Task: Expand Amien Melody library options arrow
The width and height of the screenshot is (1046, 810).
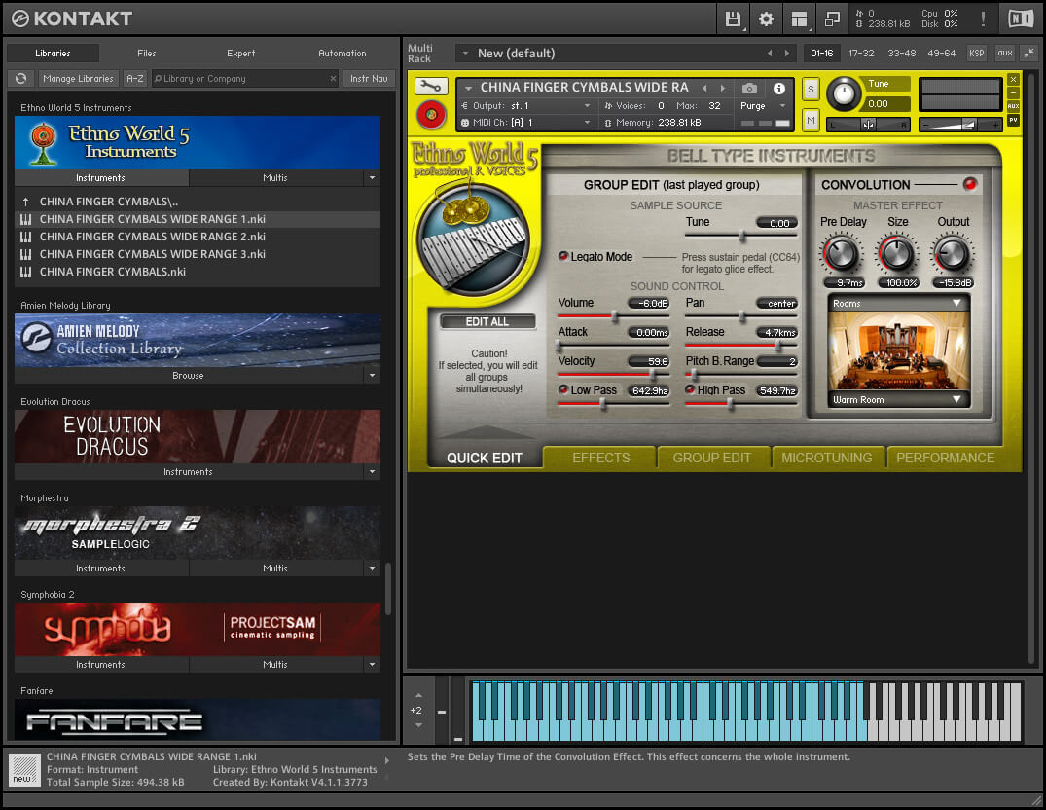Action: 373,375
